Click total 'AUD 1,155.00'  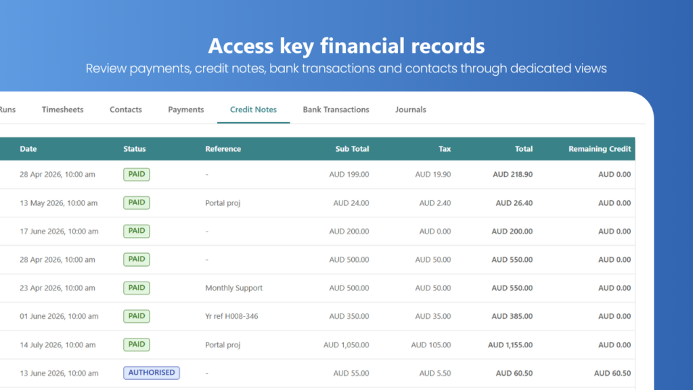pyautogui.click(x=510, y=345)
